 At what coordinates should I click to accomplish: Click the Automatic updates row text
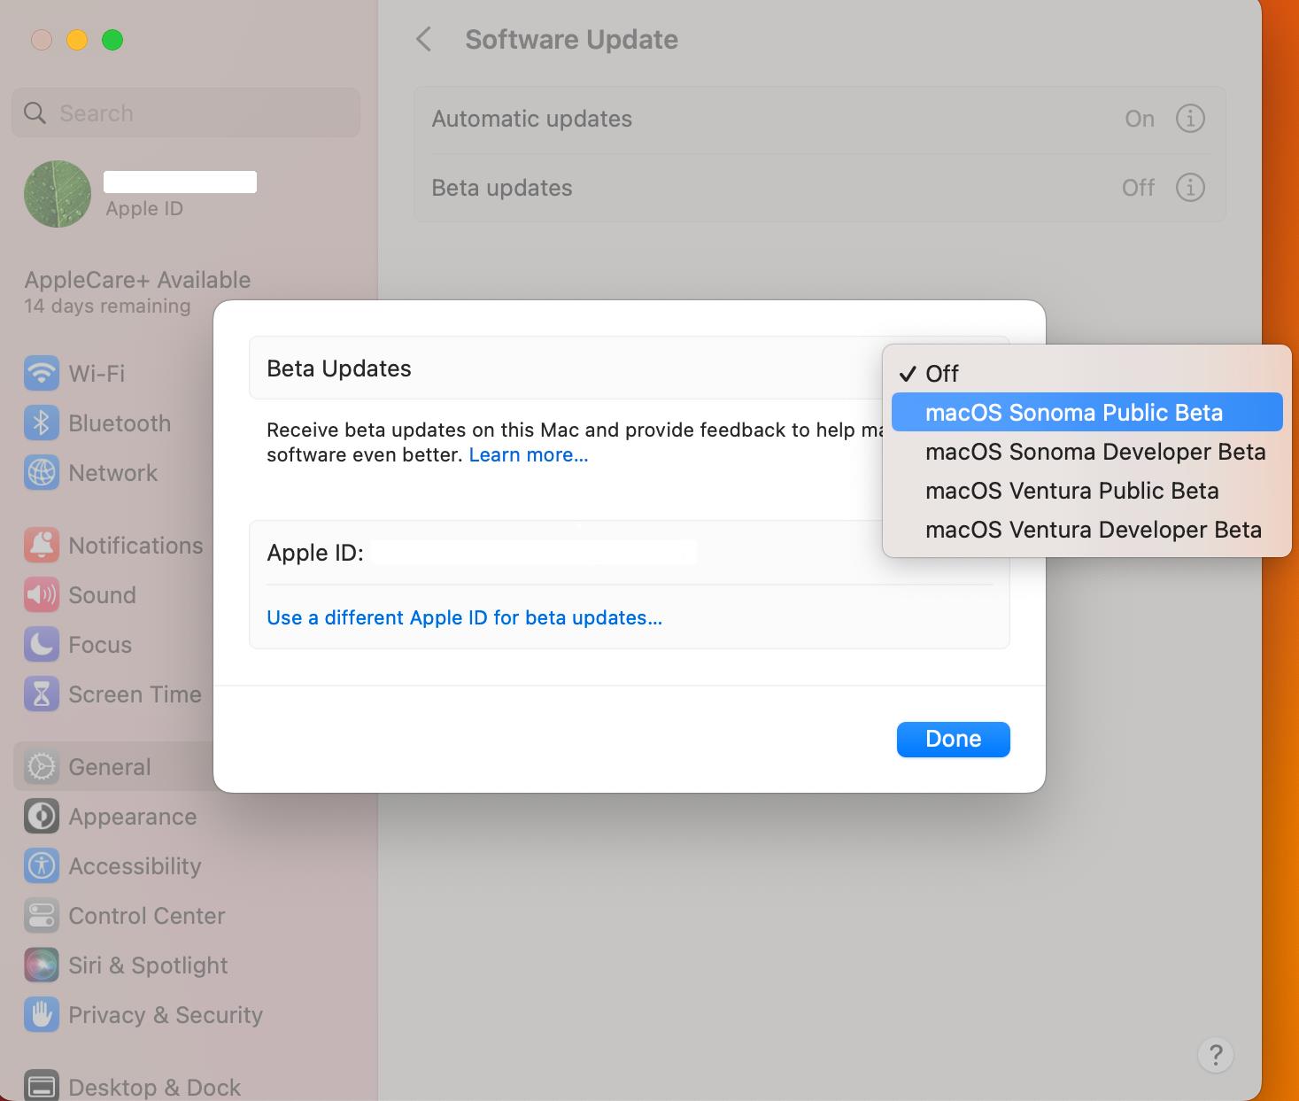tap(531, 118)
